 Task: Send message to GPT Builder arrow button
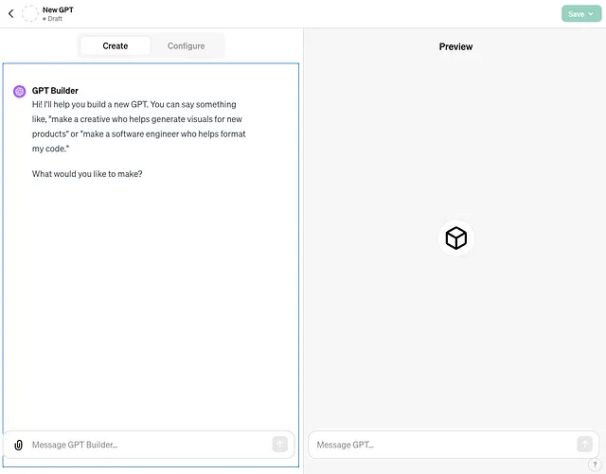pos(280,445)
